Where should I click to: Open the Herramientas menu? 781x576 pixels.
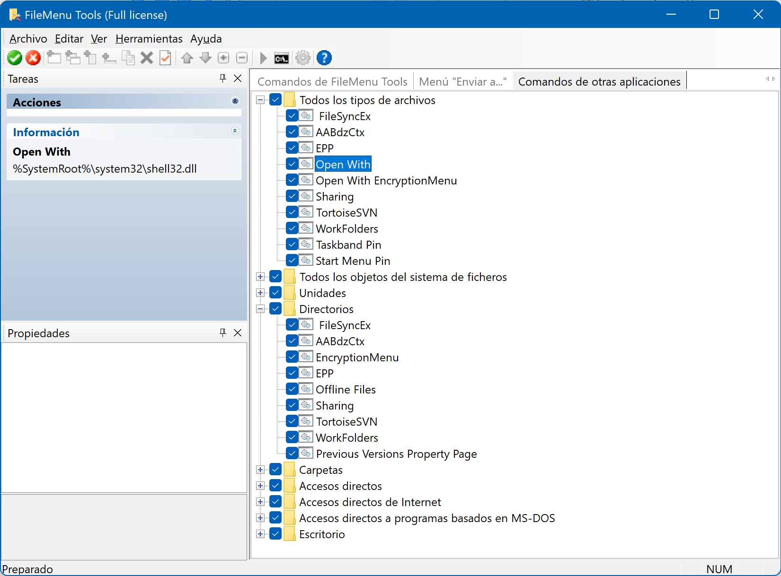click(x=149, y=39)
